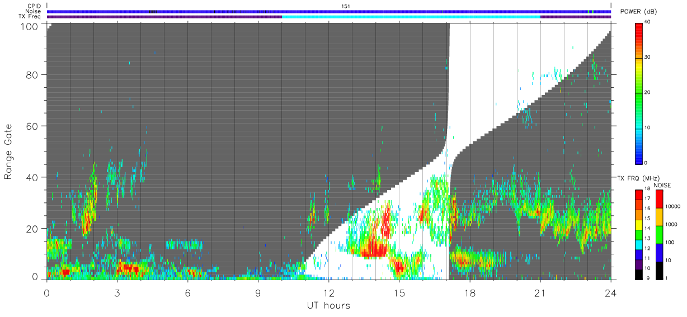Click the 15 tick label on UT hours axis
This screenshot has width=687, height=317.
coord(399,292)
